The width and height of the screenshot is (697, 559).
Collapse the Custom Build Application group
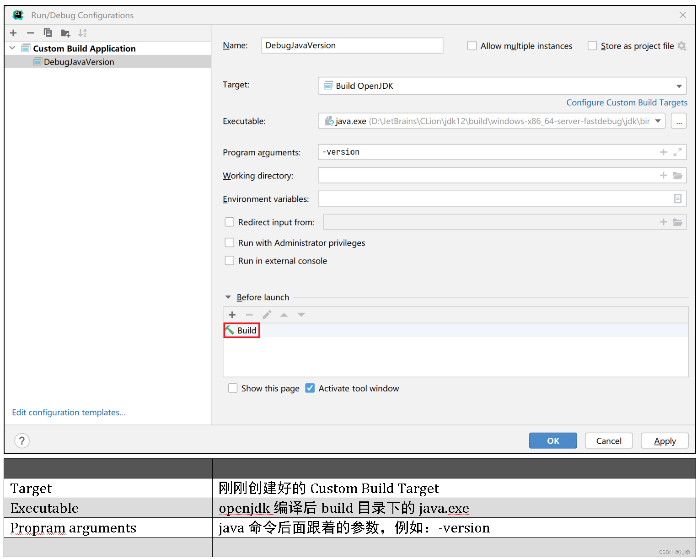tap(12, 48)
